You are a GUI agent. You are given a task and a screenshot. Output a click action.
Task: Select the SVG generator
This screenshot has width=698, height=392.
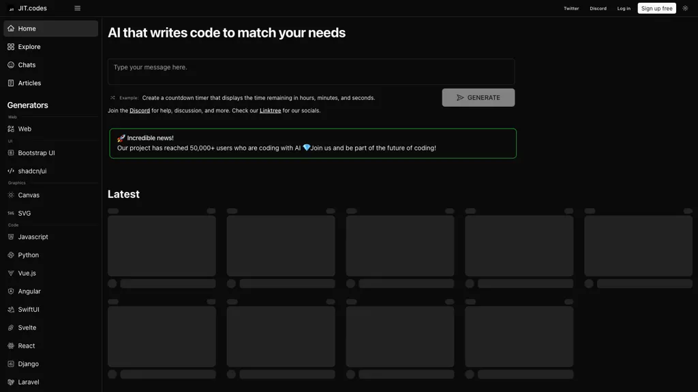coord(25,213)
